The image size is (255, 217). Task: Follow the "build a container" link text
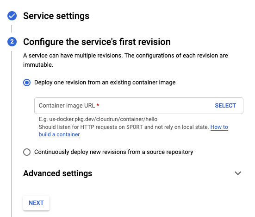coord(59,134)
